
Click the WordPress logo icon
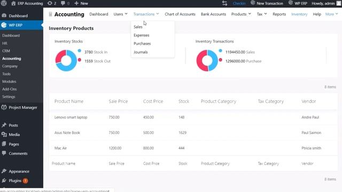click(4, 3)
